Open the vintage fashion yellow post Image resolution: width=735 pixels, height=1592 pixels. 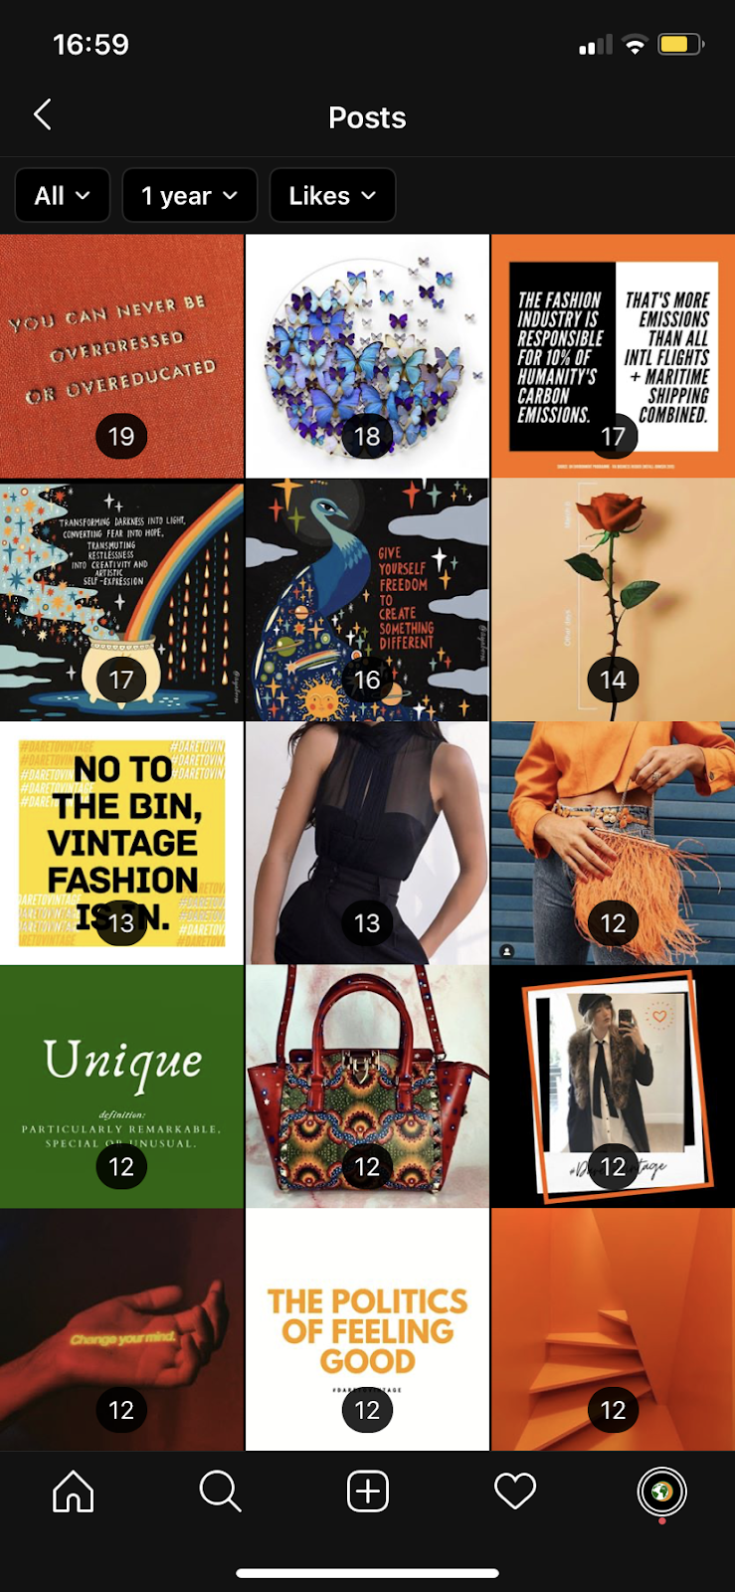[x=121, y=844]
